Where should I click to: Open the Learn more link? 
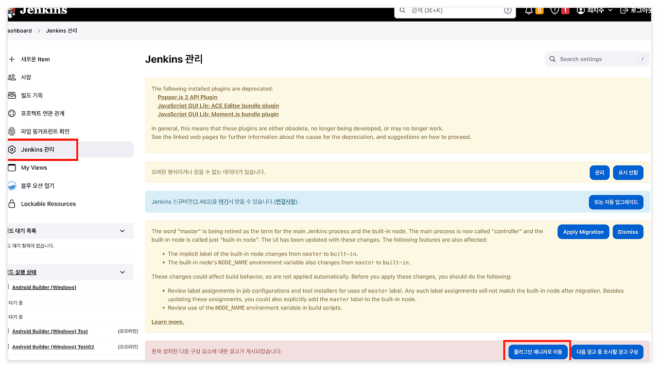pos(168,322)
